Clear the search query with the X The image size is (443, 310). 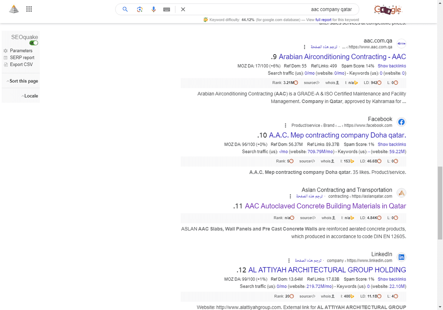click(x=183, y=9)
